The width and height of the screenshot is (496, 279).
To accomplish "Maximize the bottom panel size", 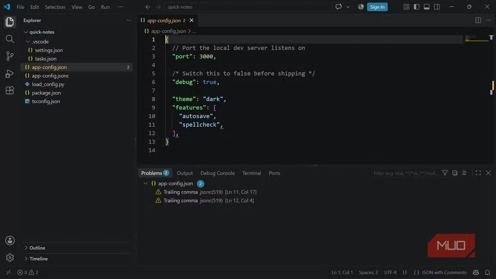I will (478, 173).
